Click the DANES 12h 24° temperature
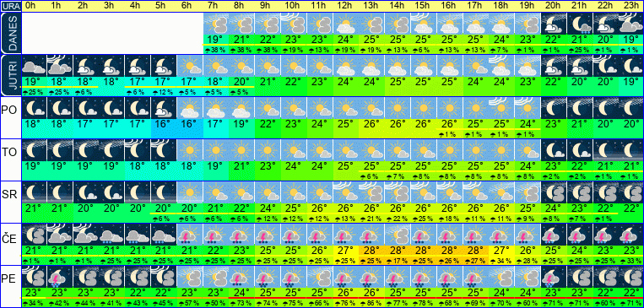 [x=345, y=40]
